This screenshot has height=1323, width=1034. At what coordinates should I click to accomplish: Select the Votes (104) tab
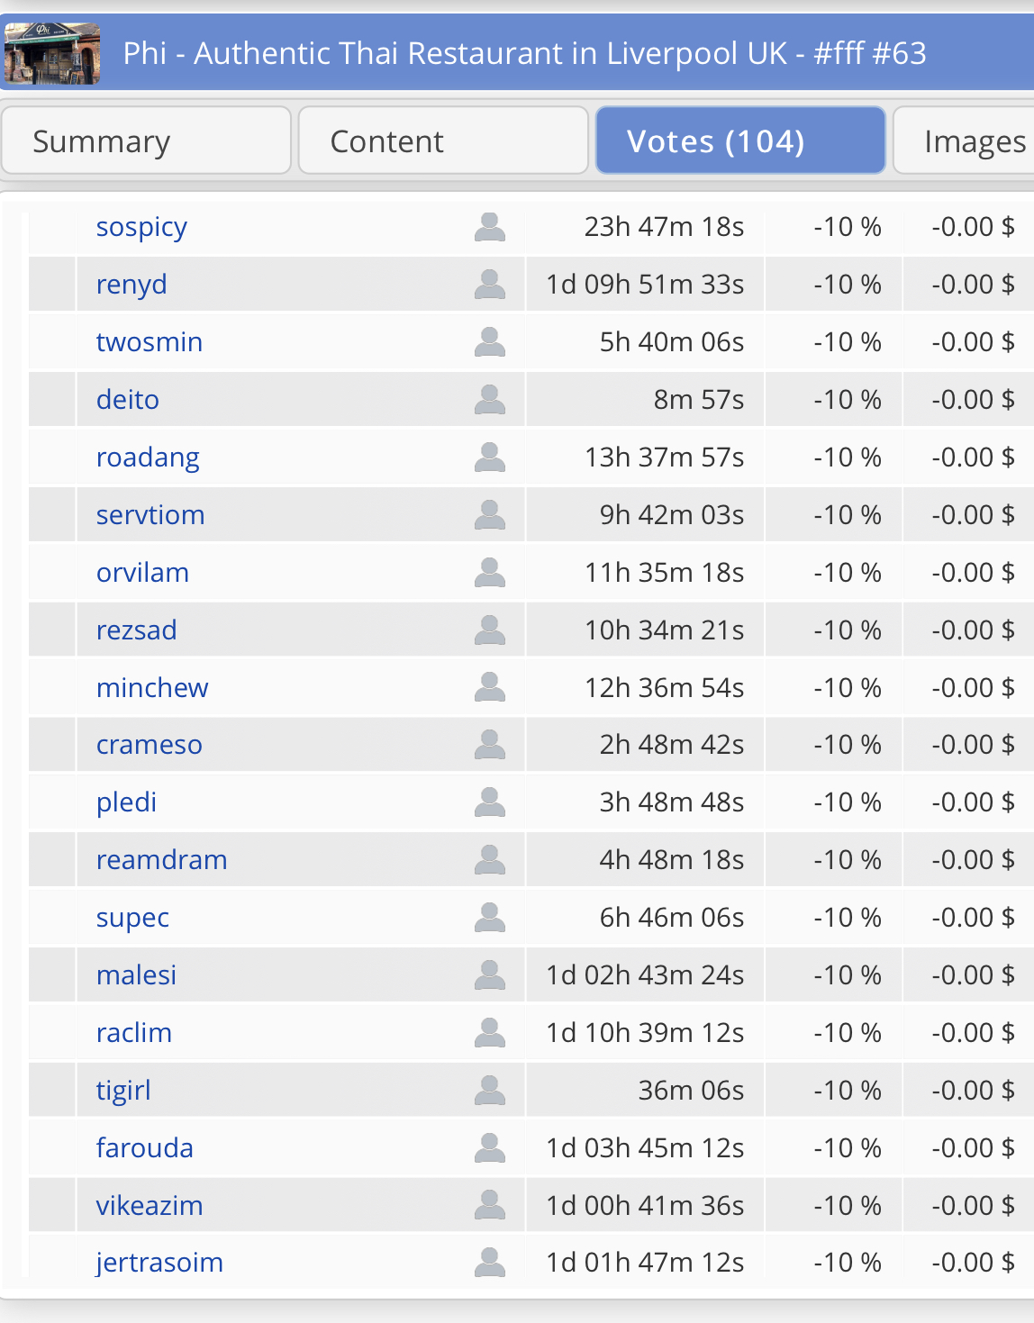[x=739, y=141]
